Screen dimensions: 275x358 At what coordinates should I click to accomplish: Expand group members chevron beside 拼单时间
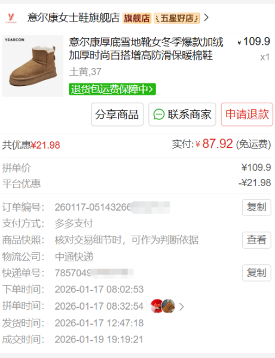coord(181,307)
